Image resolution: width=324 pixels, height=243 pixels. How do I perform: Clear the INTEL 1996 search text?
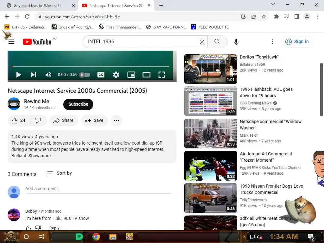coord(202,42)
